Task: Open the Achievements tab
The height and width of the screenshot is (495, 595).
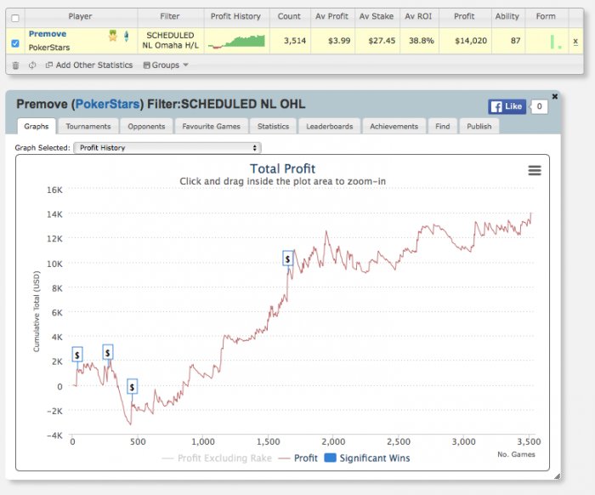Action: pyautogui.click(x=394, y=127)
